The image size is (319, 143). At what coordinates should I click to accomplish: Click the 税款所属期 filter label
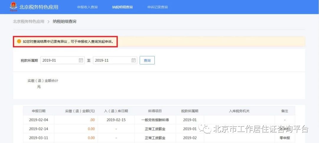coord(29,60)
